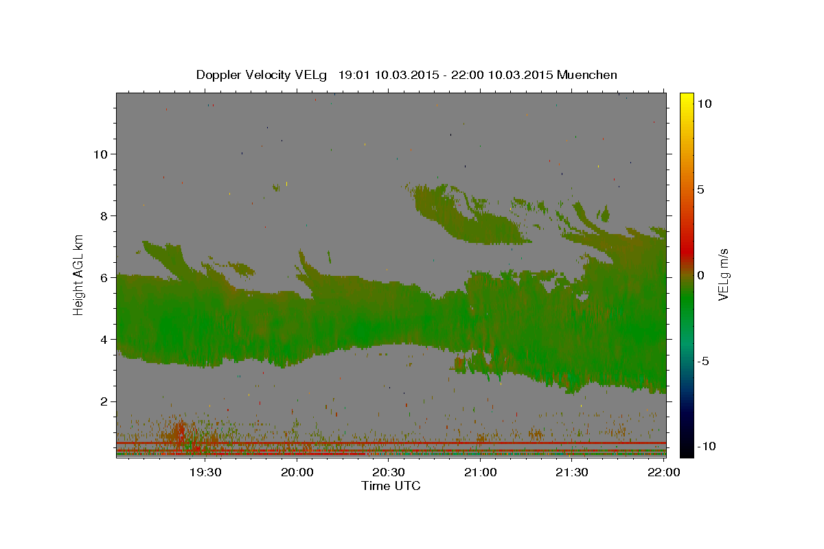Click the 20:00 time tick label

coord(297,472)
